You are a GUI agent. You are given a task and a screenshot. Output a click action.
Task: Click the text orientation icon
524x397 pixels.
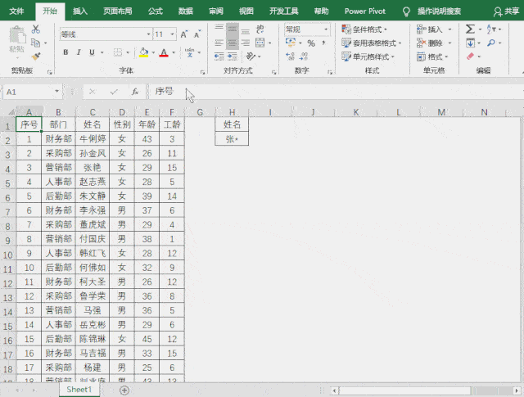pyautogui.click(x=251, y=56)
